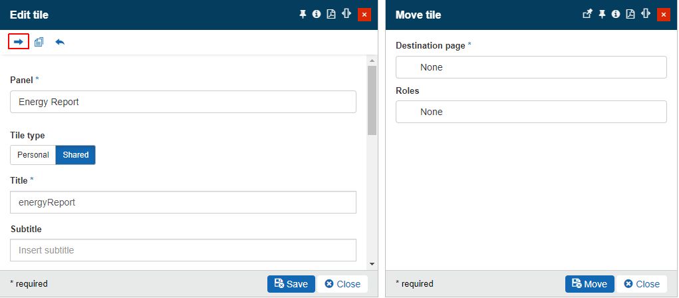
Task: Set tile type to Shared
Action: (x=76, y=155)
